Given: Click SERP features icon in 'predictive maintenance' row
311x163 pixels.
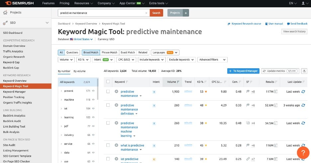Looking at the screenshot, I should 248,91.
